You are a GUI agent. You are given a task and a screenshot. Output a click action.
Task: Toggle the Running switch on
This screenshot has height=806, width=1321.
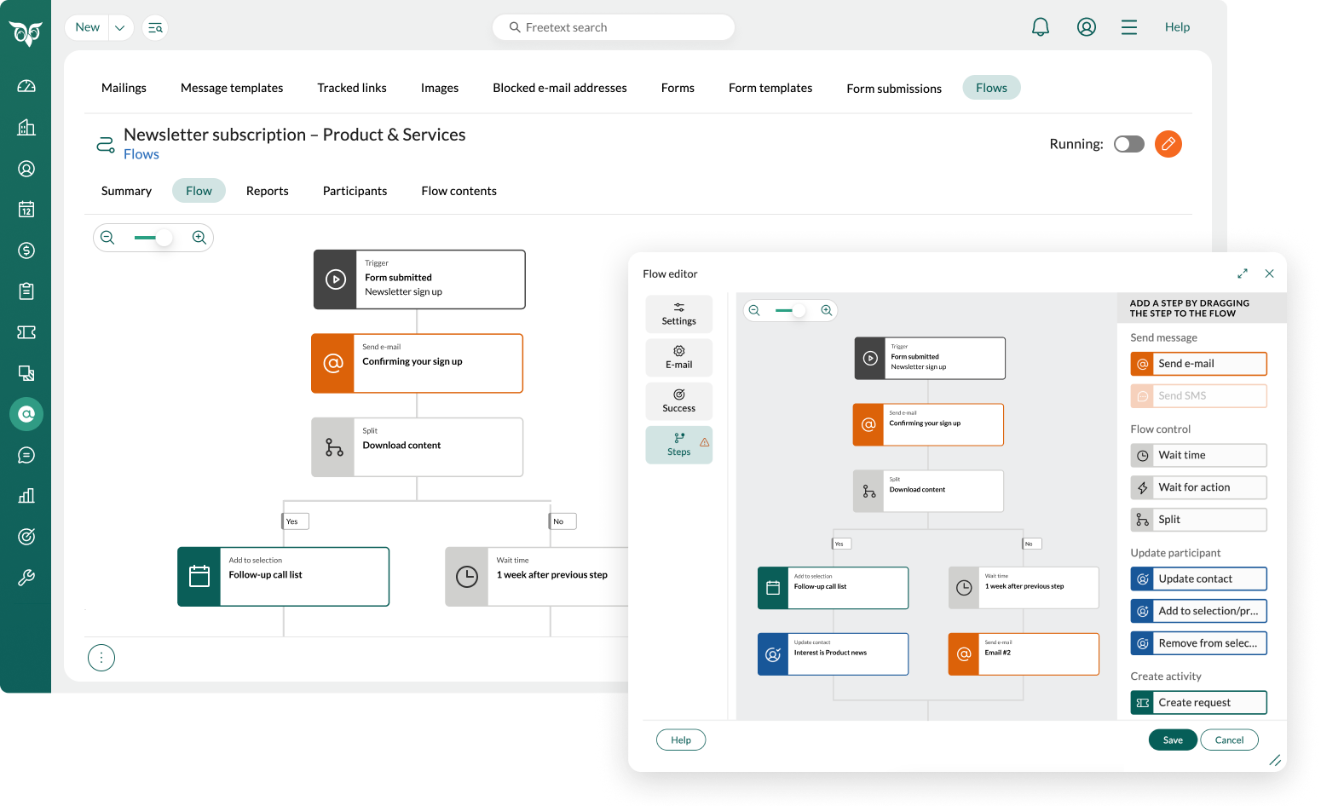pos(1128,144)
